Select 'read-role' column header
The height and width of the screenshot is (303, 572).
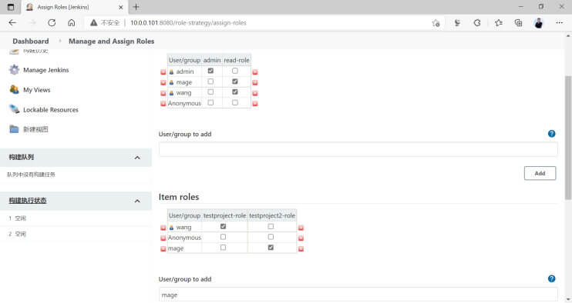(237, 60)
